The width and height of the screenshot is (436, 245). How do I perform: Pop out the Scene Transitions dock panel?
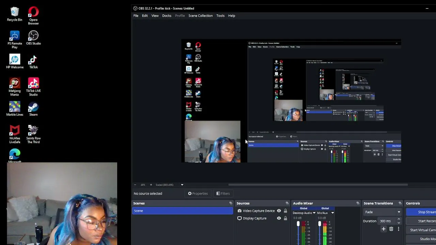400,203
